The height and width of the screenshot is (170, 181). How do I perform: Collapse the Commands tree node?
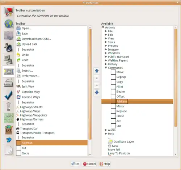(106, 68)
